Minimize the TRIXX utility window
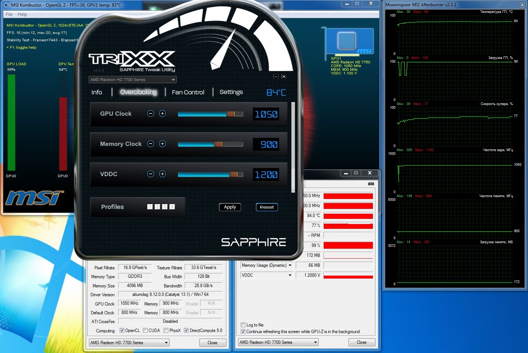This screenshot has height=353, width=528. tap(276, 77)
